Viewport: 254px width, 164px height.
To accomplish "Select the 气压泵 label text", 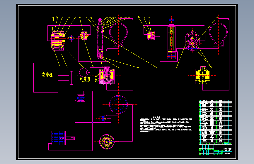I will (85, 79).
